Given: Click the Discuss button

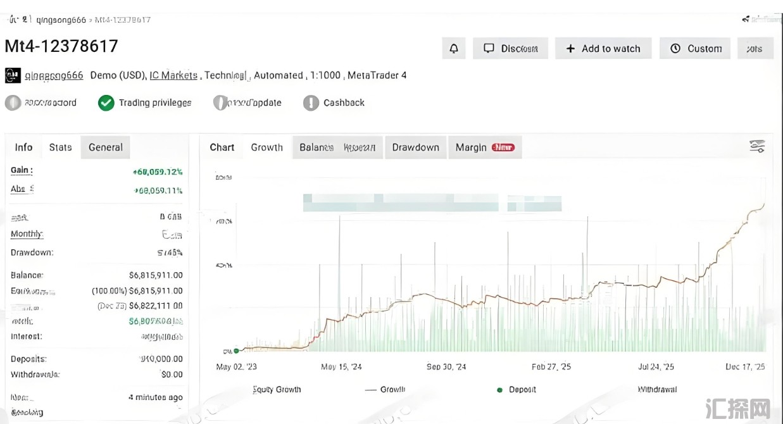Looking at the screenshot, I should click(x=510, y=49).
